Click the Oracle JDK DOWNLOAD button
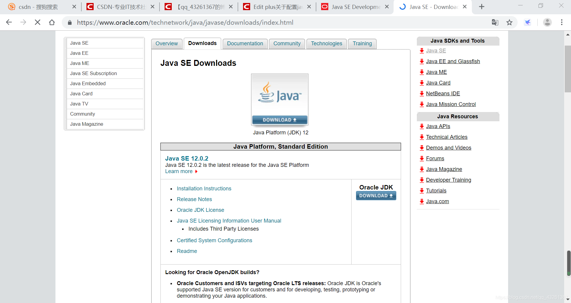Screen dimensions: 571x303 click(x=376, y=196)
